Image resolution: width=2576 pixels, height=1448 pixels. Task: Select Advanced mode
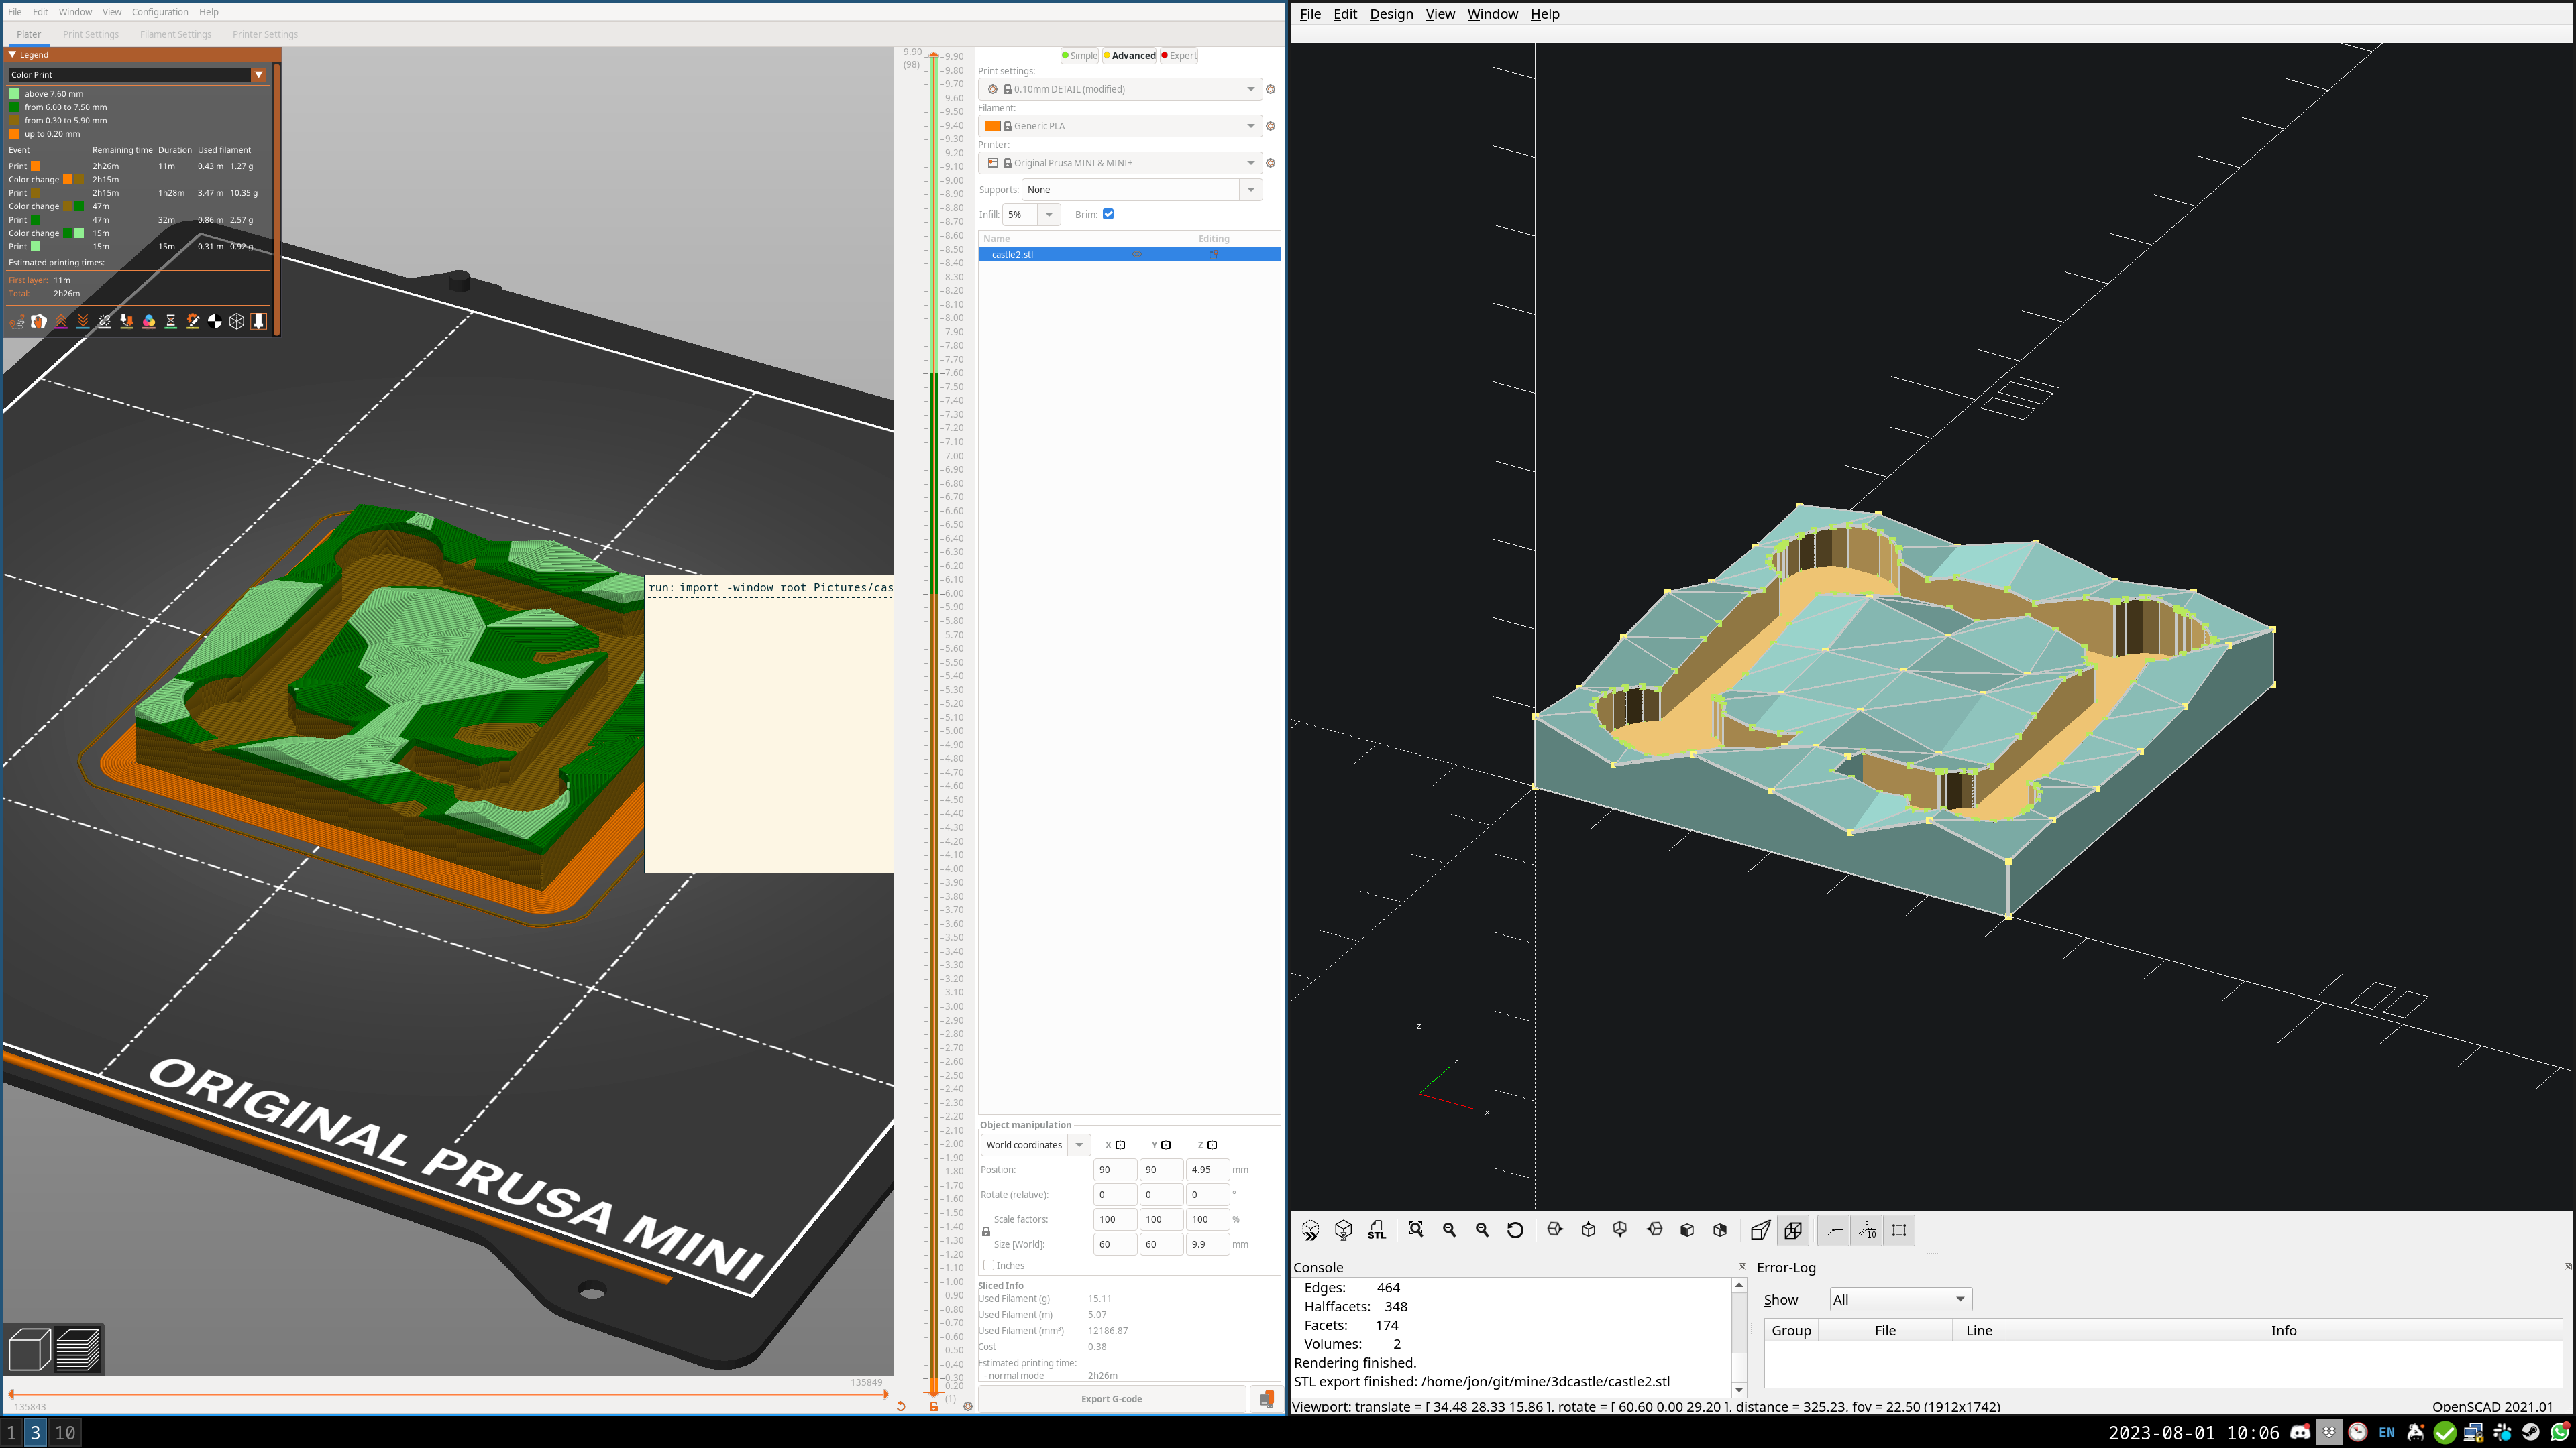(1129, 56)
